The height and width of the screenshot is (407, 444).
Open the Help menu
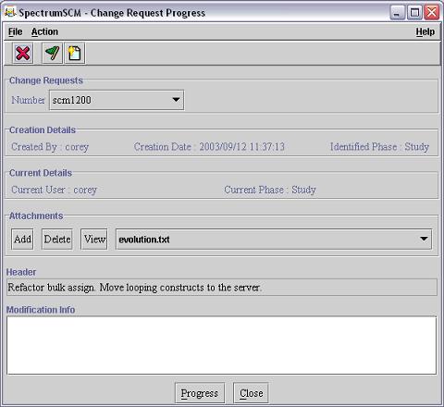(x=425, y=31)
